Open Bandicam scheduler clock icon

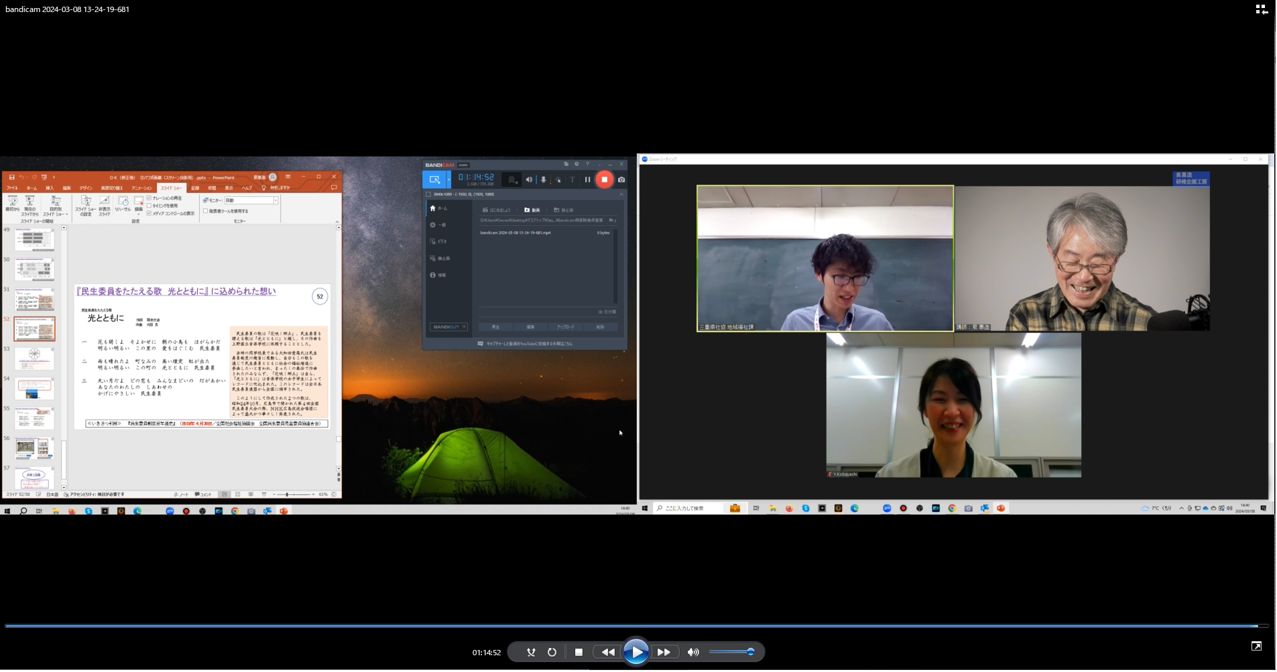[x=576, y=164]
